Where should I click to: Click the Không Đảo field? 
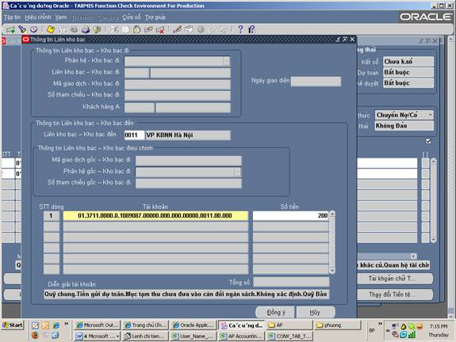click(404, 126)
